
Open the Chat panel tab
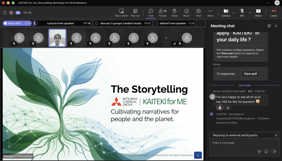151,13
